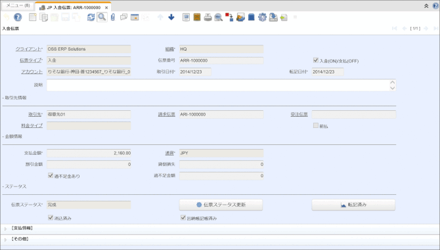Click the File Import toolbar icon
The width and height of the screenshot is (440, 250).
point(284,17)
